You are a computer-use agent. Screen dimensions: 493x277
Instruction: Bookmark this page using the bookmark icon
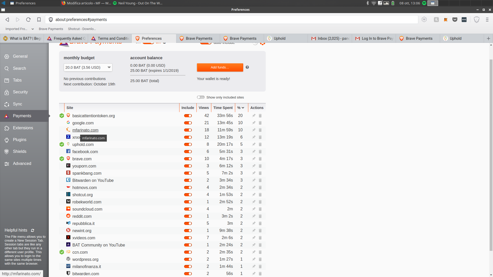point(39,19)
